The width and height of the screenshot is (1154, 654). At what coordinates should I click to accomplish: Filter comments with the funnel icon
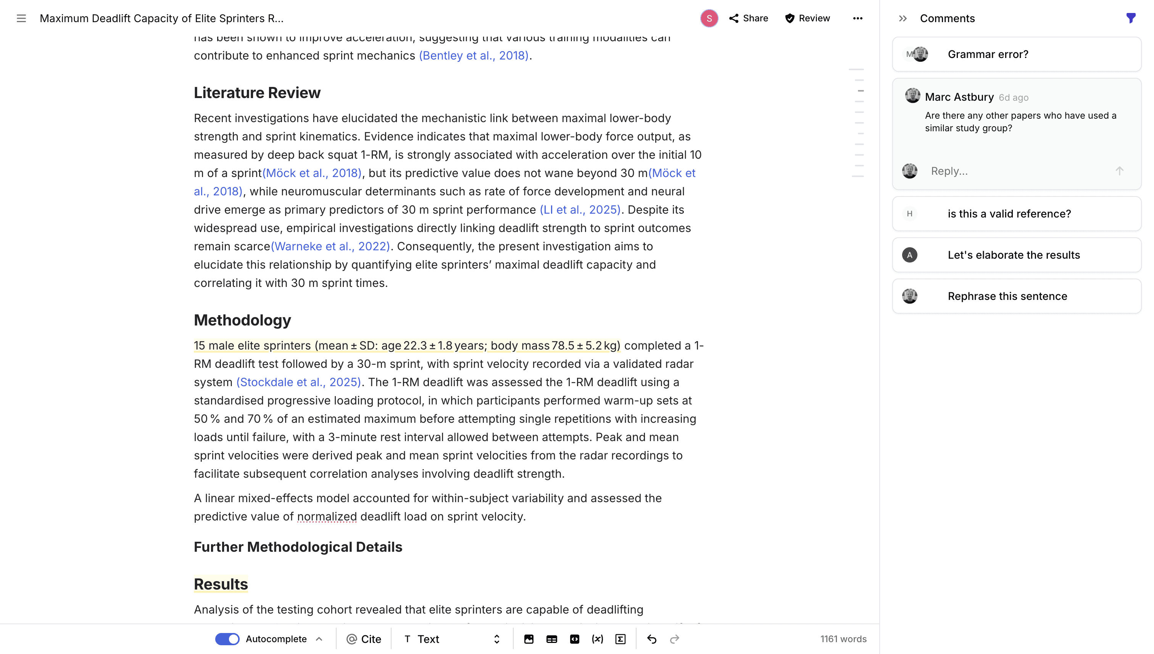(x=1130, y=18)
